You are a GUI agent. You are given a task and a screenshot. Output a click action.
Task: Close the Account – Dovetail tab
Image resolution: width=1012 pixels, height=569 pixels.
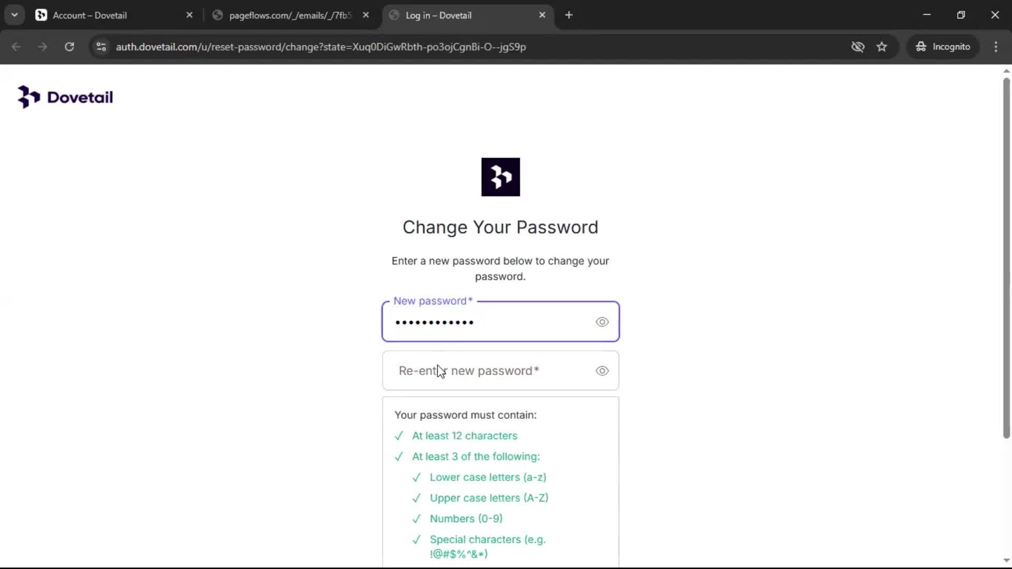click(189, 15)
